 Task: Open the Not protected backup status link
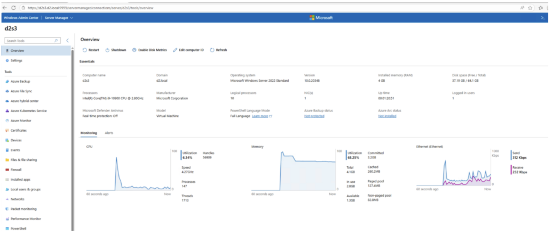tap(314, 116)
